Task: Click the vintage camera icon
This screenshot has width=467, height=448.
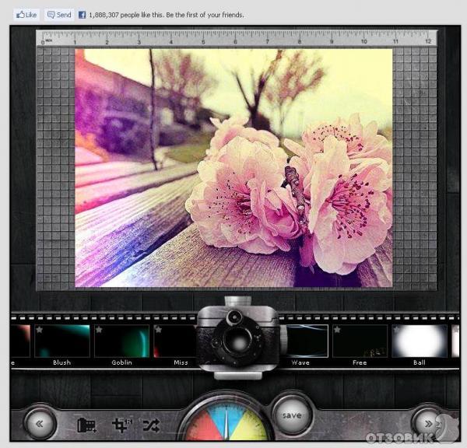Action: [237, 337]
